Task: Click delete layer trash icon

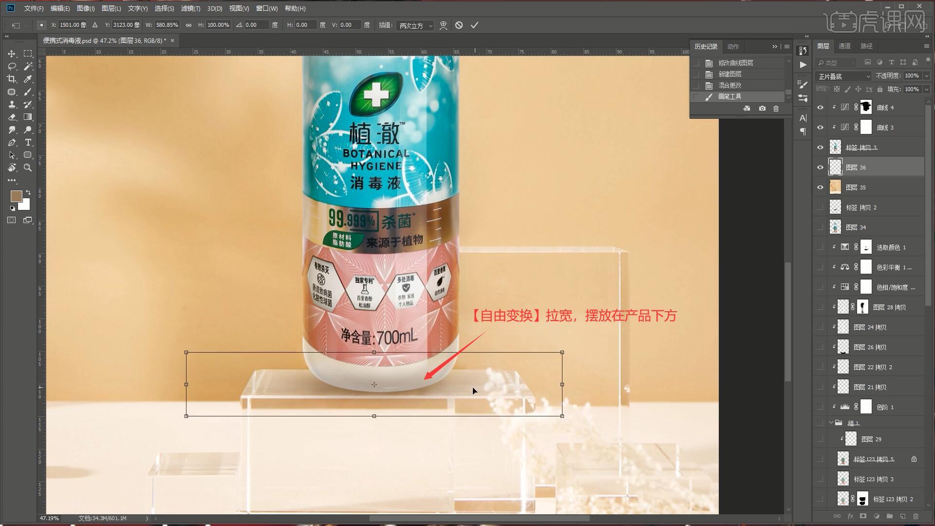Action: coord(916,516)
